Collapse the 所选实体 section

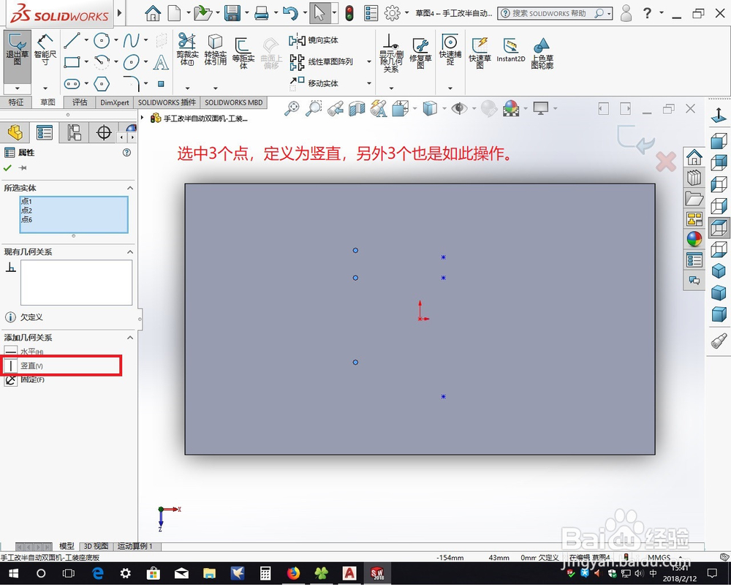point(130,188)
